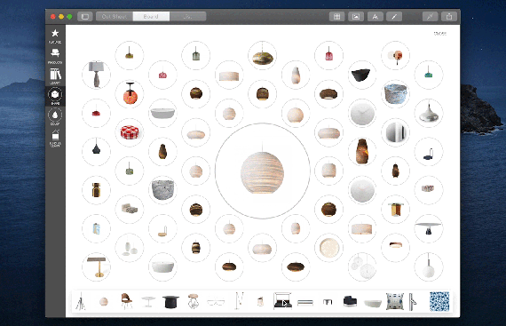This screenshot has width=506, height=326.
Task: Pick the patterned throw pillow in strip
Action: (395, 301)
